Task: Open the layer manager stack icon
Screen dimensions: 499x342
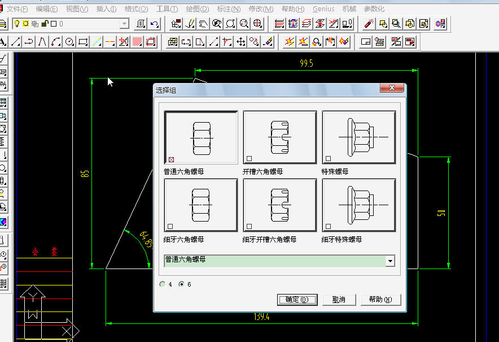Action: click(x=3, y=24)
